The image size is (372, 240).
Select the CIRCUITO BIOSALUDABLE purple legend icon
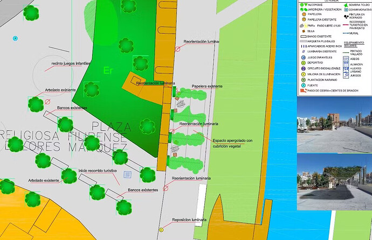(304, 69)
